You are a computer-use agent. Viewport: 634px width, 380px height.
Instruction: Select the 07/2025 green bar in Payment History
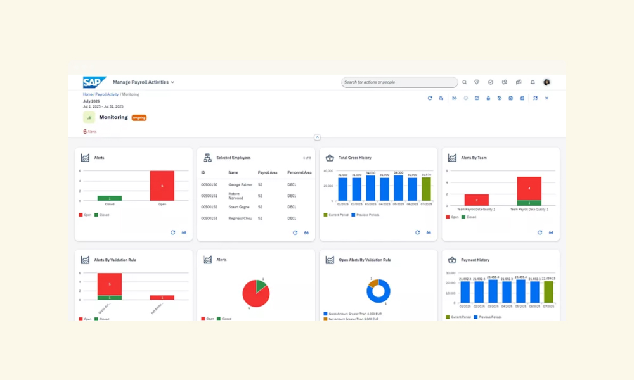[548, 292]
